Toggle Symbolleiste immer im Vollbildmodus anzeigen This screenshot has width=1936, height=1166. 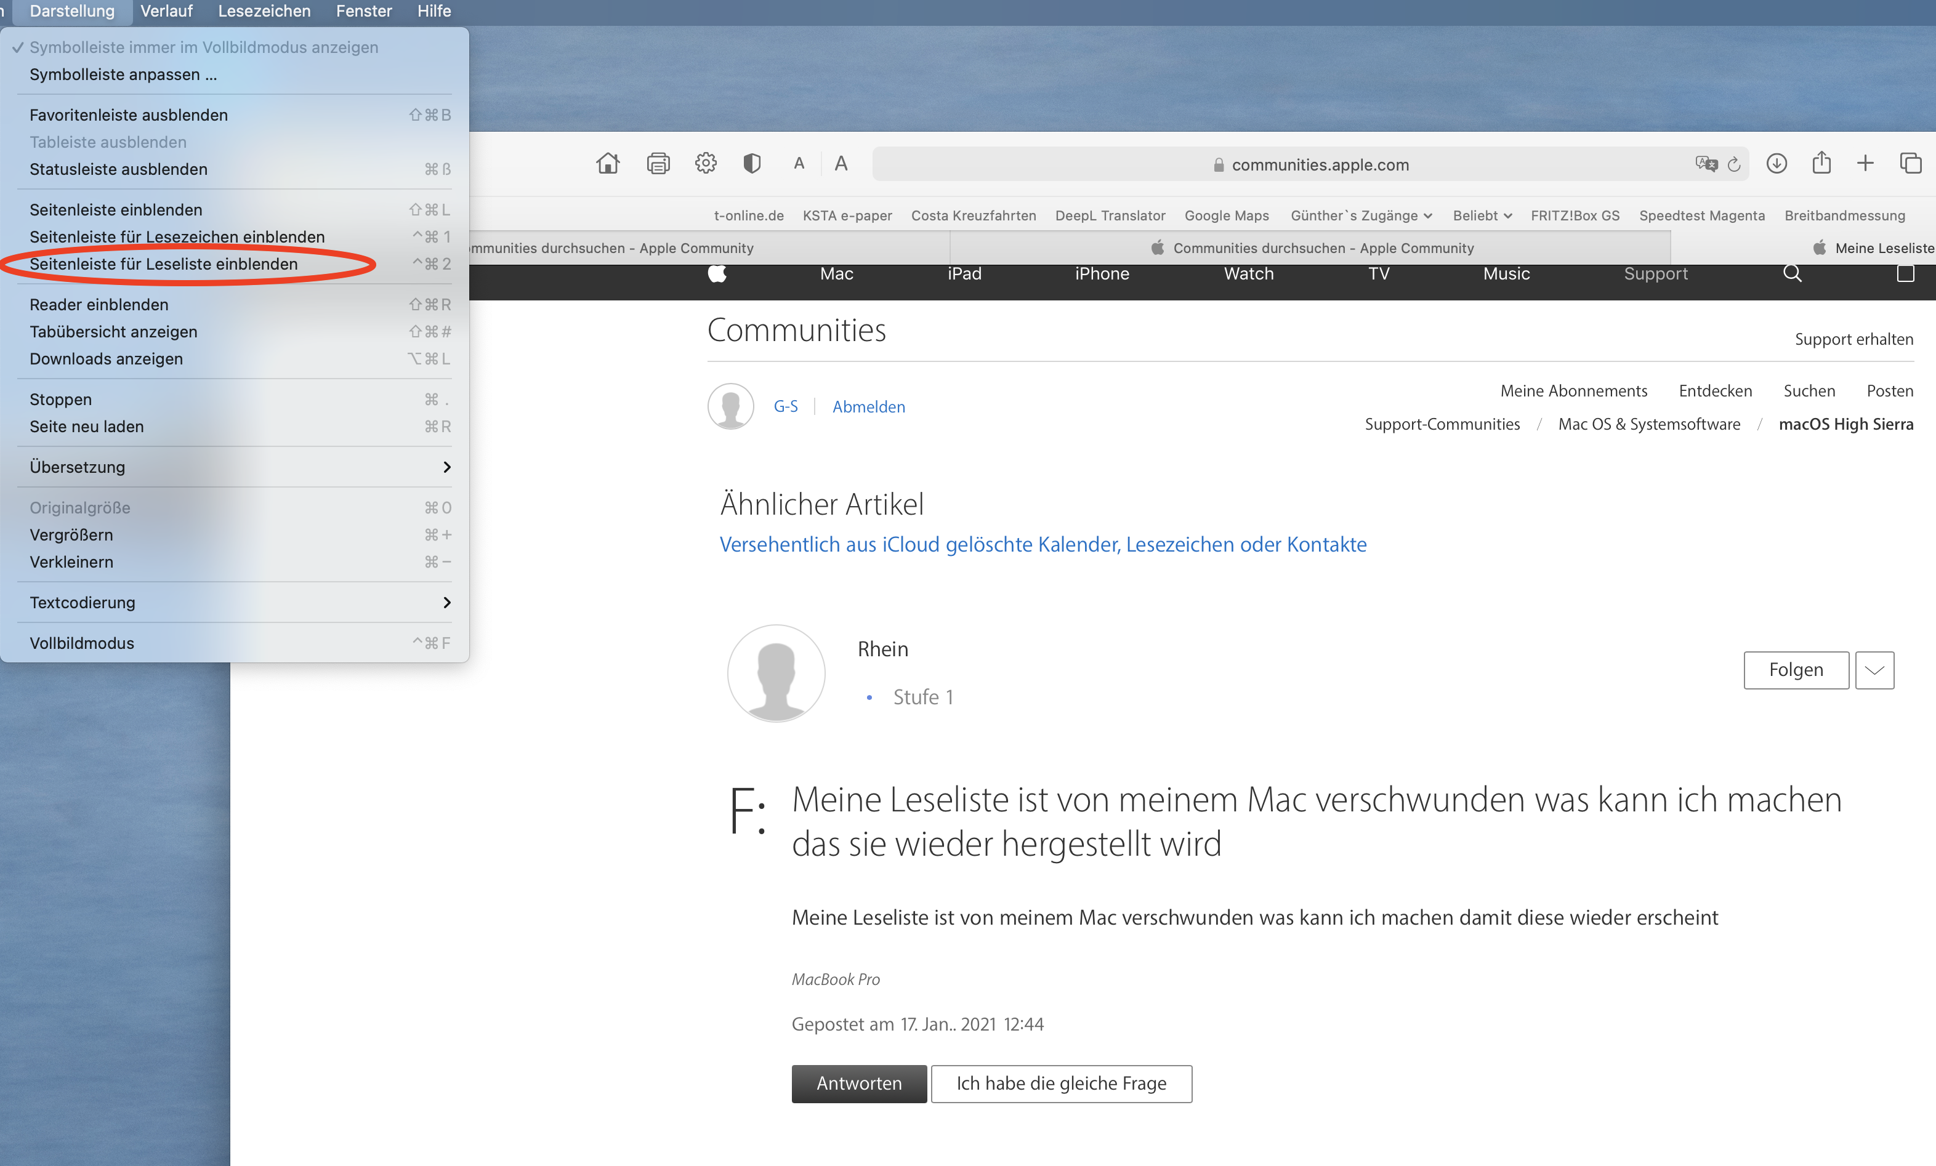[203, 47]
